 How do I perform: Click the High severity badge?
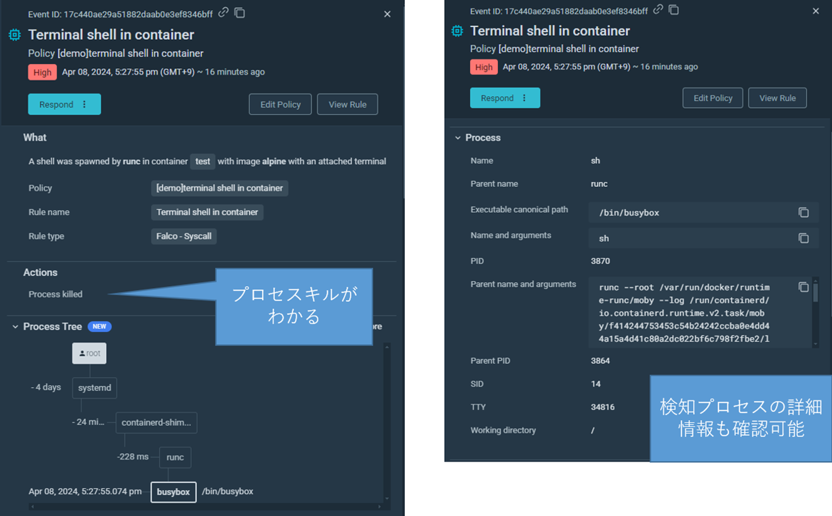pos(42,72)
